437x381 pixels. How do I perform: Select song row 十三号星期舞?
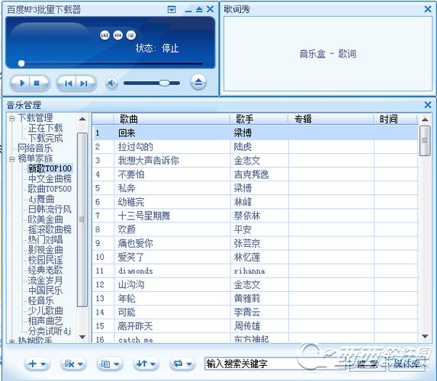pos(255,216)
